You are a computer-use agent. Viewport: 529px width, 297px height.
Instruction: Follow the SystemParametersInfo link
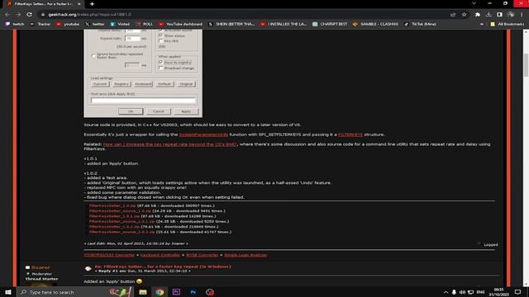coord(203,134)
